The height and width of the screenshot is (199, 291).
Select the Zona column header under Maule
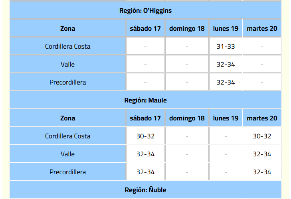[x=67, y=118]
